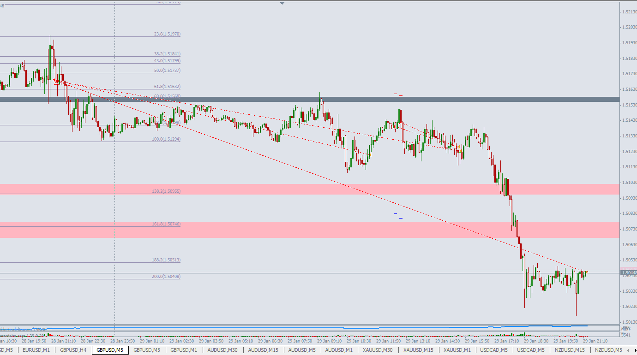
Task: Select the 28 Jan 21:10 time label
Action: pyautogui.click(x=64, y=342)
